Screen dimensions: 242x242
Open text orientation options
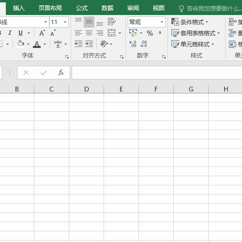[x=106, y=44]
